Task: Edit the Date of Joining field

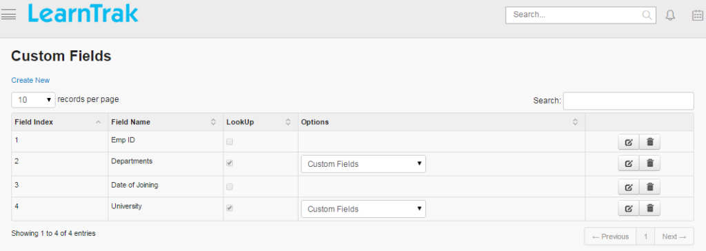Action: [629, 187]
